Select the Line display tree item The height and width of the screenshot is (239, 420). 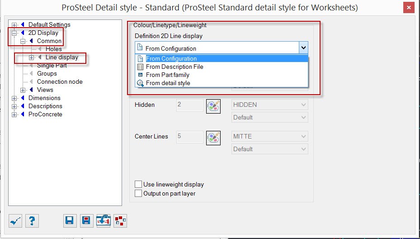click(x=62, y=57)
